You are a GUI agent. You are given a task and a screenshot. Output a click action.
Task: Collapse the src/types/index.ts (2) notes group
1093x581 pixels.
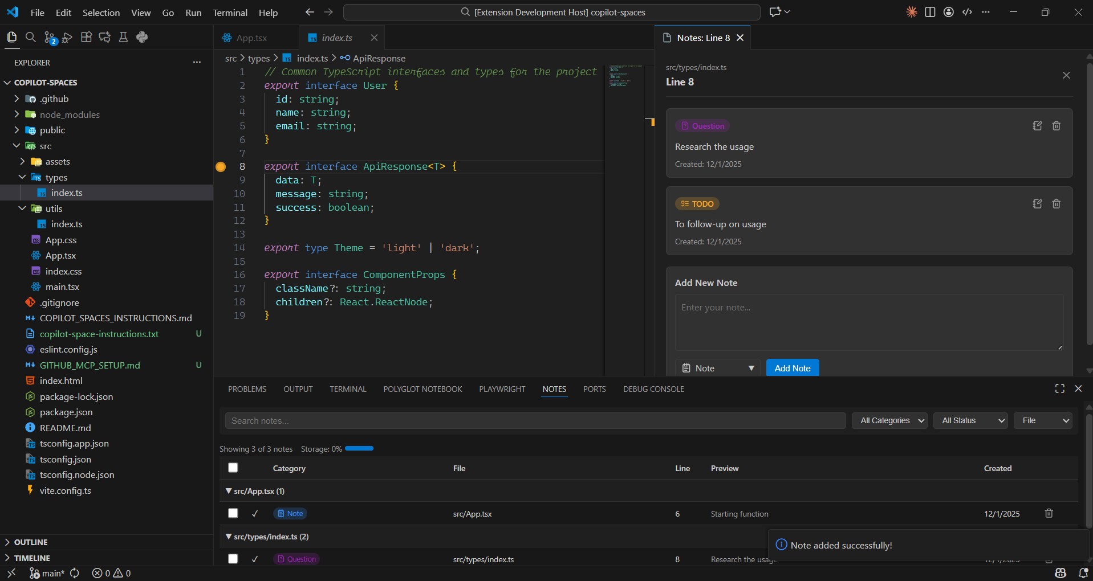point(229,536)
